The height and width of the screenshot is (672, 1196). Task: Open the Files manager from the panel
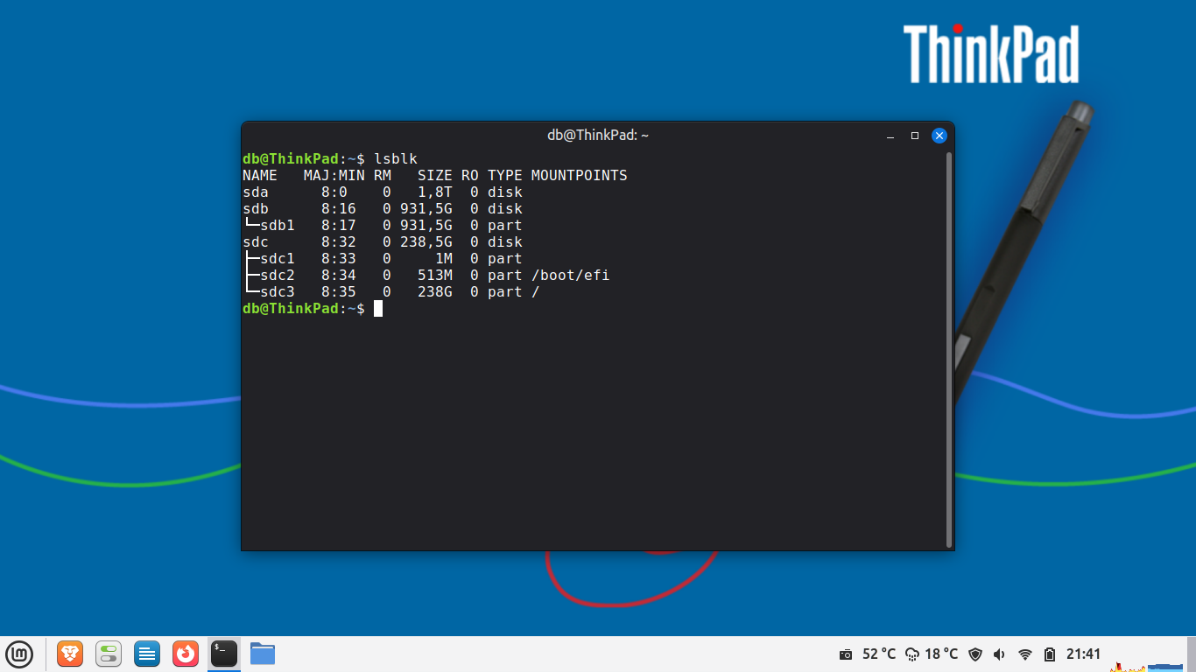(263, 654)
